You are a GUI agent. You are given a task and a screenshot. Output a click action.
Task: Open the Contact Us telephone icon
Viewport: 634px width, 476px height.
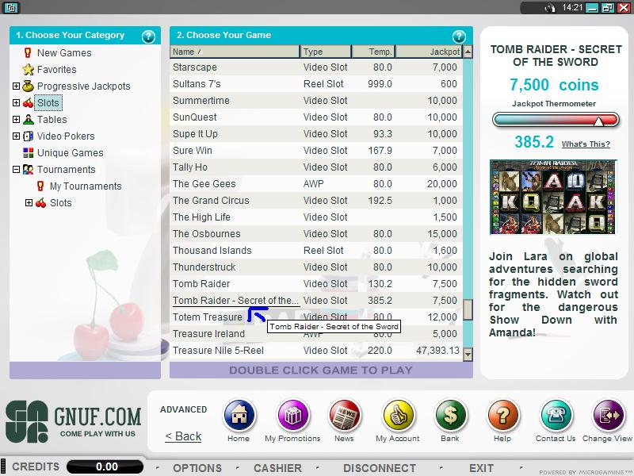click(556, 415)
